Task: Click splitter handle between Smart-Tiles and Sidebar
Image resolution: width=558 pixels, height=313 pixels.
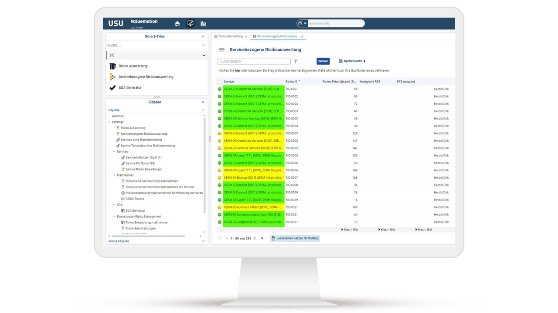Action: (157, 97)
